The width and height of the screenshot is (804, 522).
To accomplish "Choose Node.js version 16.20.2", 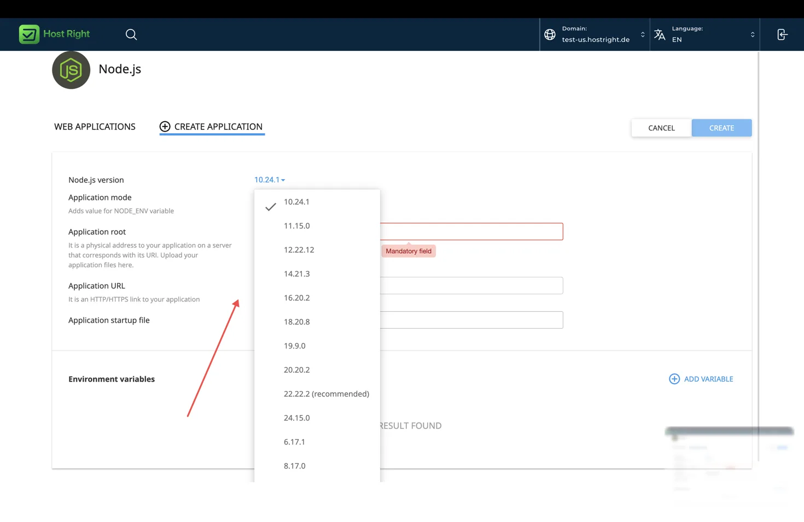I will pyautogui.click(x=317, y=298).
